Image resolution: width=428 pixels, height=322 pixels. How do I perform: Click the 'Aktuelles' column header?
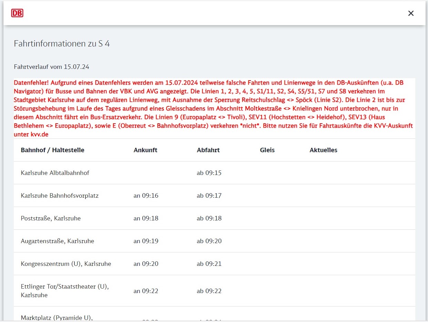(323, 150)
